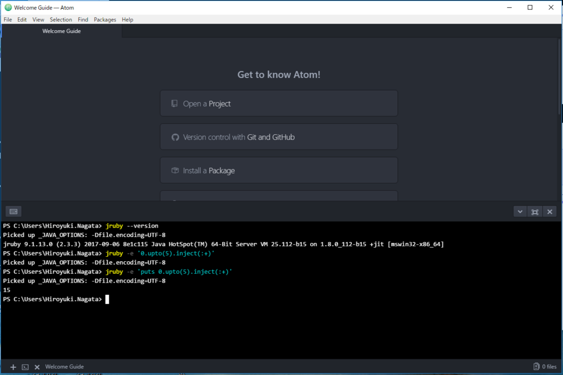Click the 'puts 0.upto(5).inject(:+)' command text
563x375 pixels.
pos(185,272)
